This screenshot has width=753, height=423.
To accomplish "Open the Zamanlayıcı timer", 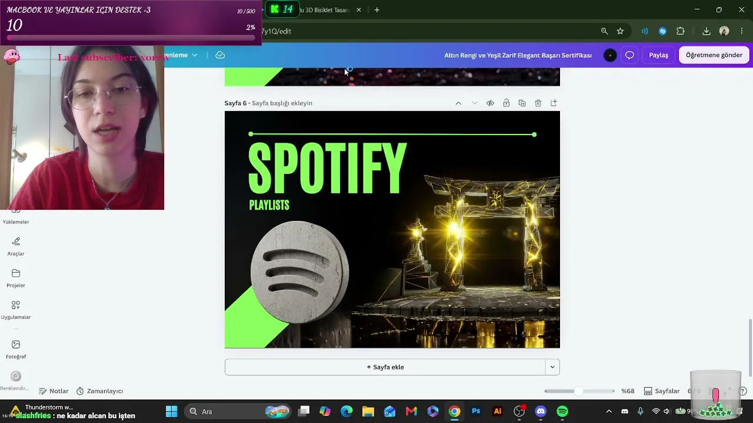I will tap(99, 391).
